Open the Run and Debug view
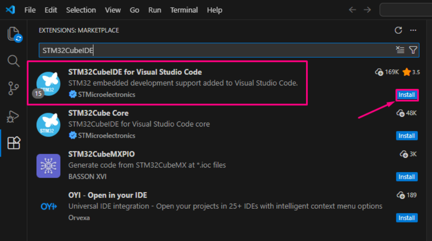432x241 pixels. [x=14, y=116]
